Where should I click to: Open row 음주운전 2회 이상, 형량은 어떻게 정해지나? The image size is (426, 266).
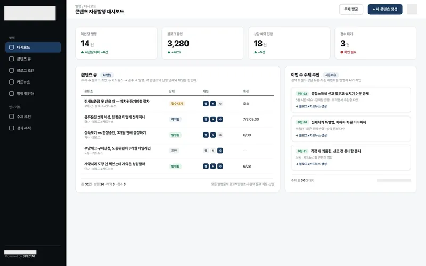tap(177, 119)
